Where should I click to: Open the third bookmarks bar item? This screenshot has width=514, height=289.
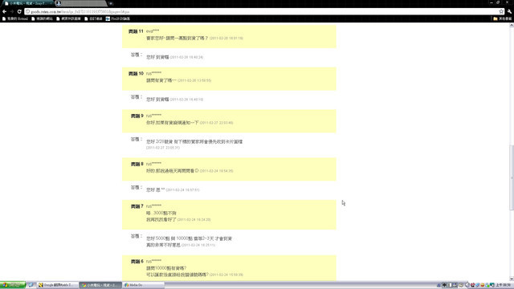pos(68,18)
